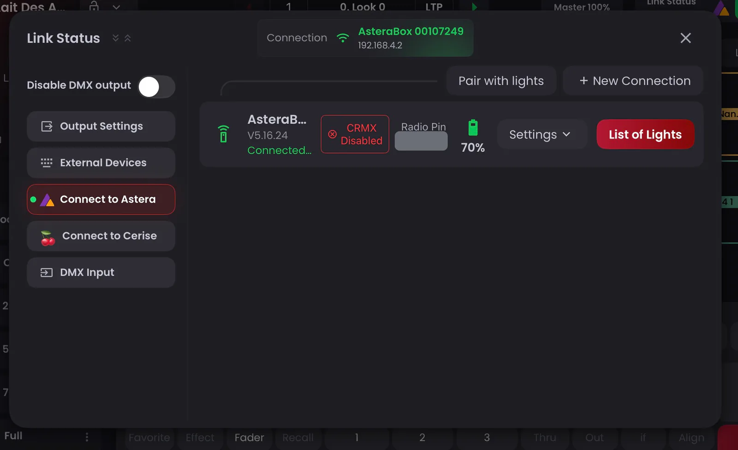Add a connection with New Connection button
This screenshot has height=450, width=738.
pyautogui.click(x=633, y=81)
